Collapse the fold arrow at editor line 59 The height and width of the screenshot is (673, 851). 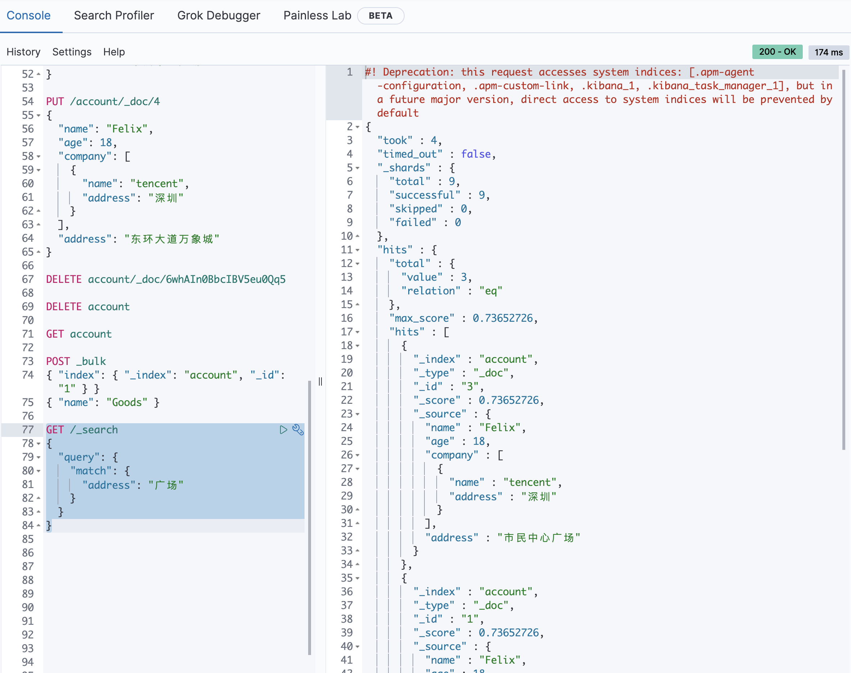pyautogui.click(x=39, y=170)
